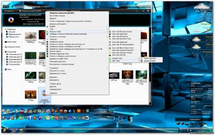Click the green Resource Tools menu icon

(x=47, y=32)
